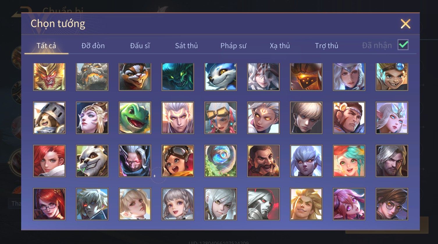
Task: Select the bear in knight helmet hero
Action: [x=49, y=118]
